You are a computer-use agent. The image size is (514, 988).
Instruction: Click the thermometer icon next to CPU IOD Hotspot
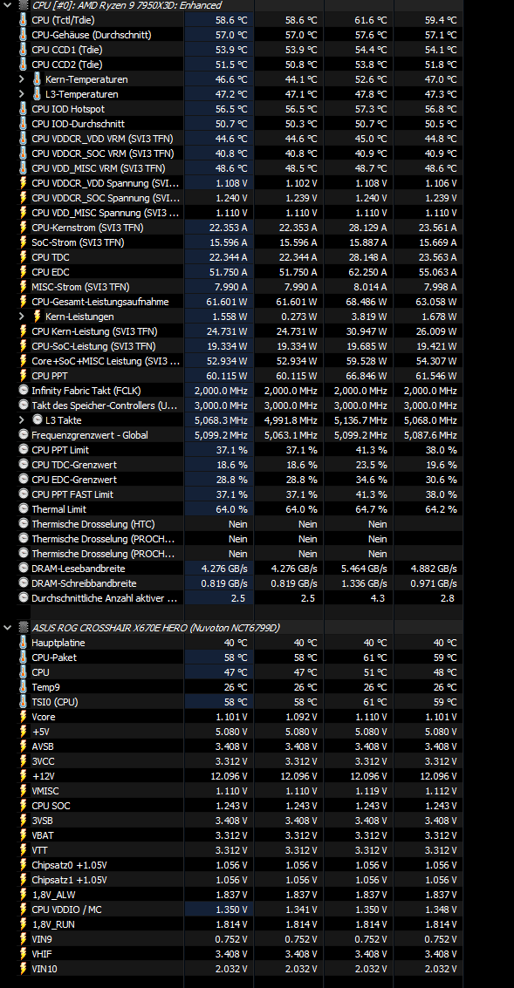(x=24, y=109)
